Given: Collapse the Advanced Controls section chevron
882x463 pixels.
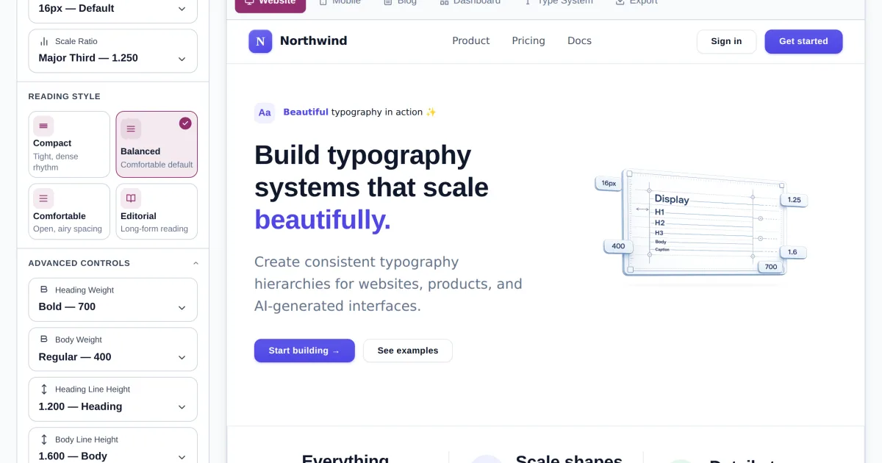Looking at the screenshot, I should (196, 263).
